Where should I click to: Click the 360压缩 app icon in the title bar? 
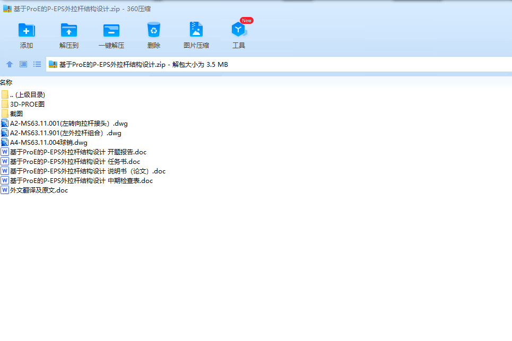7,9
